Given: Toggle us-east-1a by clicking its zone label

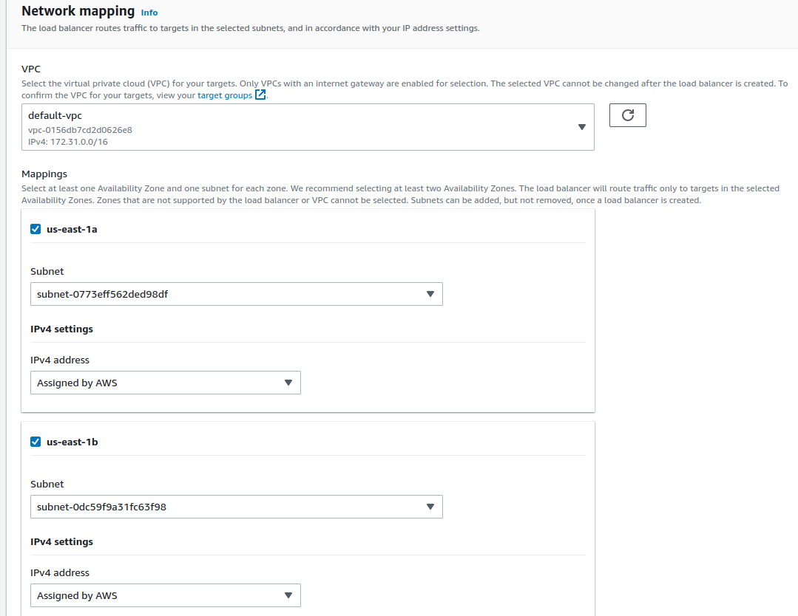Looking at the screenshot, I should pos(72,229).
